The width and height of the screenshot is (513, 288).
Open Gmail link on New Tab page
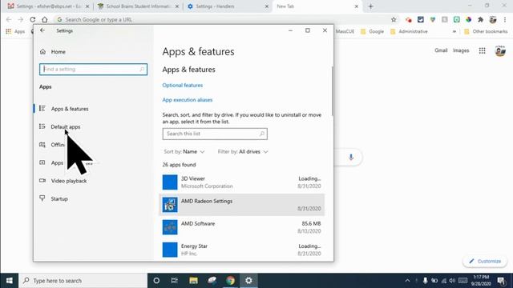pos(441,50)
